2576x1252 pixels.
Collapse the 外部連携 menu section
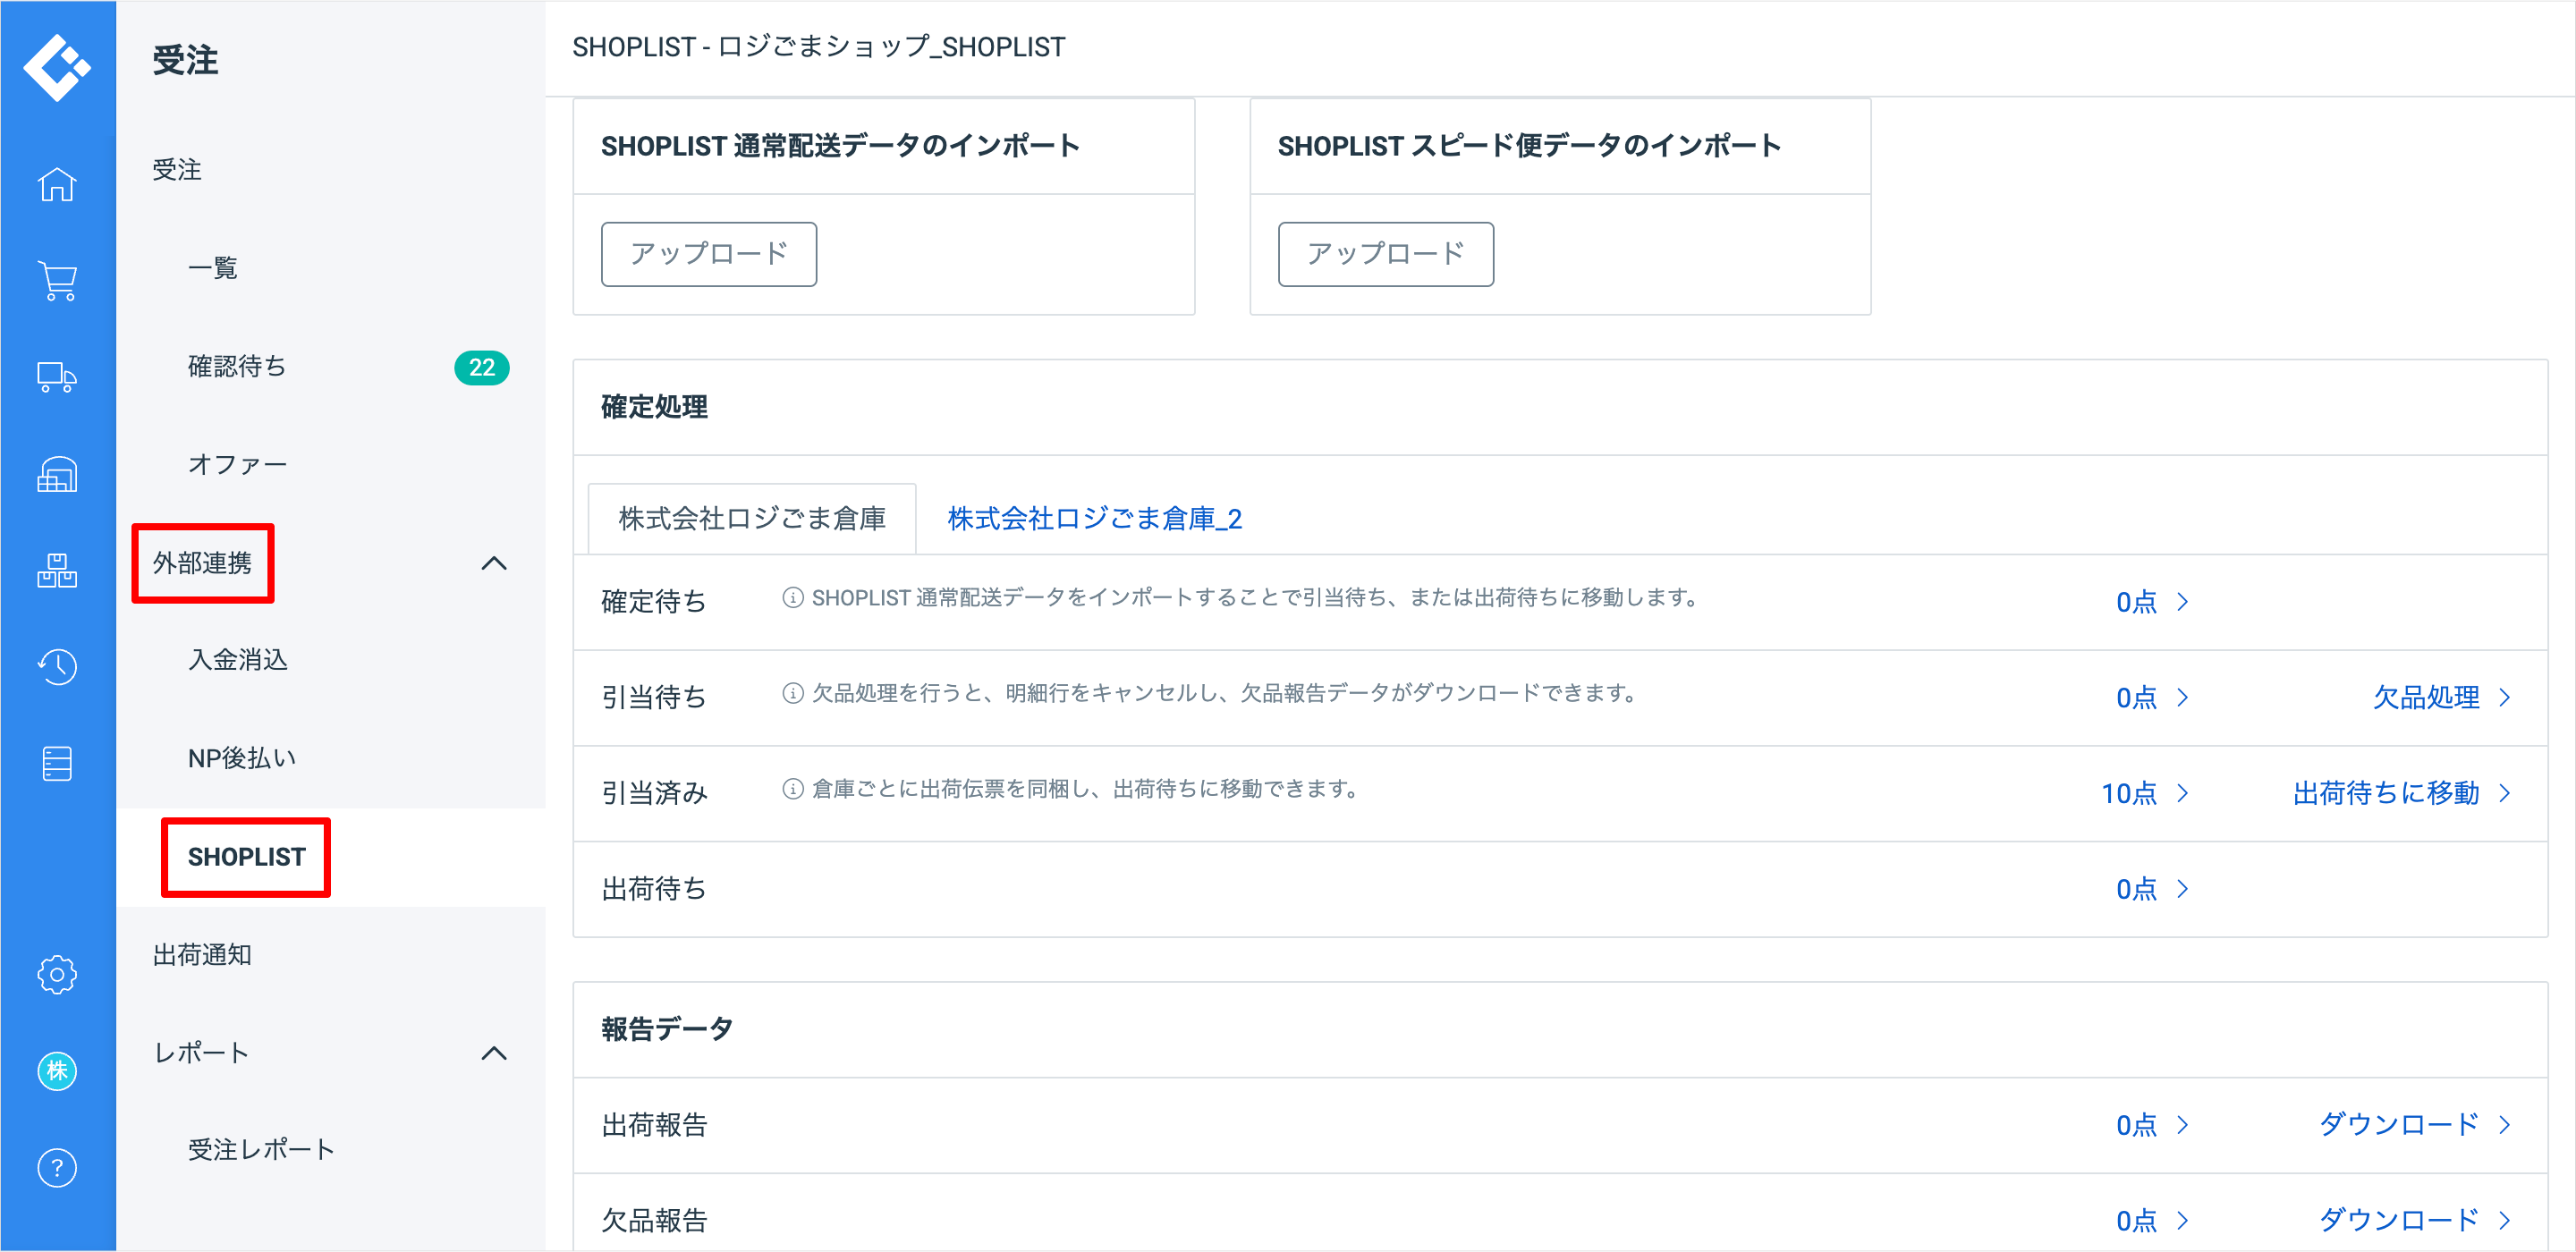pyautogui.click(x=494, y=563)
